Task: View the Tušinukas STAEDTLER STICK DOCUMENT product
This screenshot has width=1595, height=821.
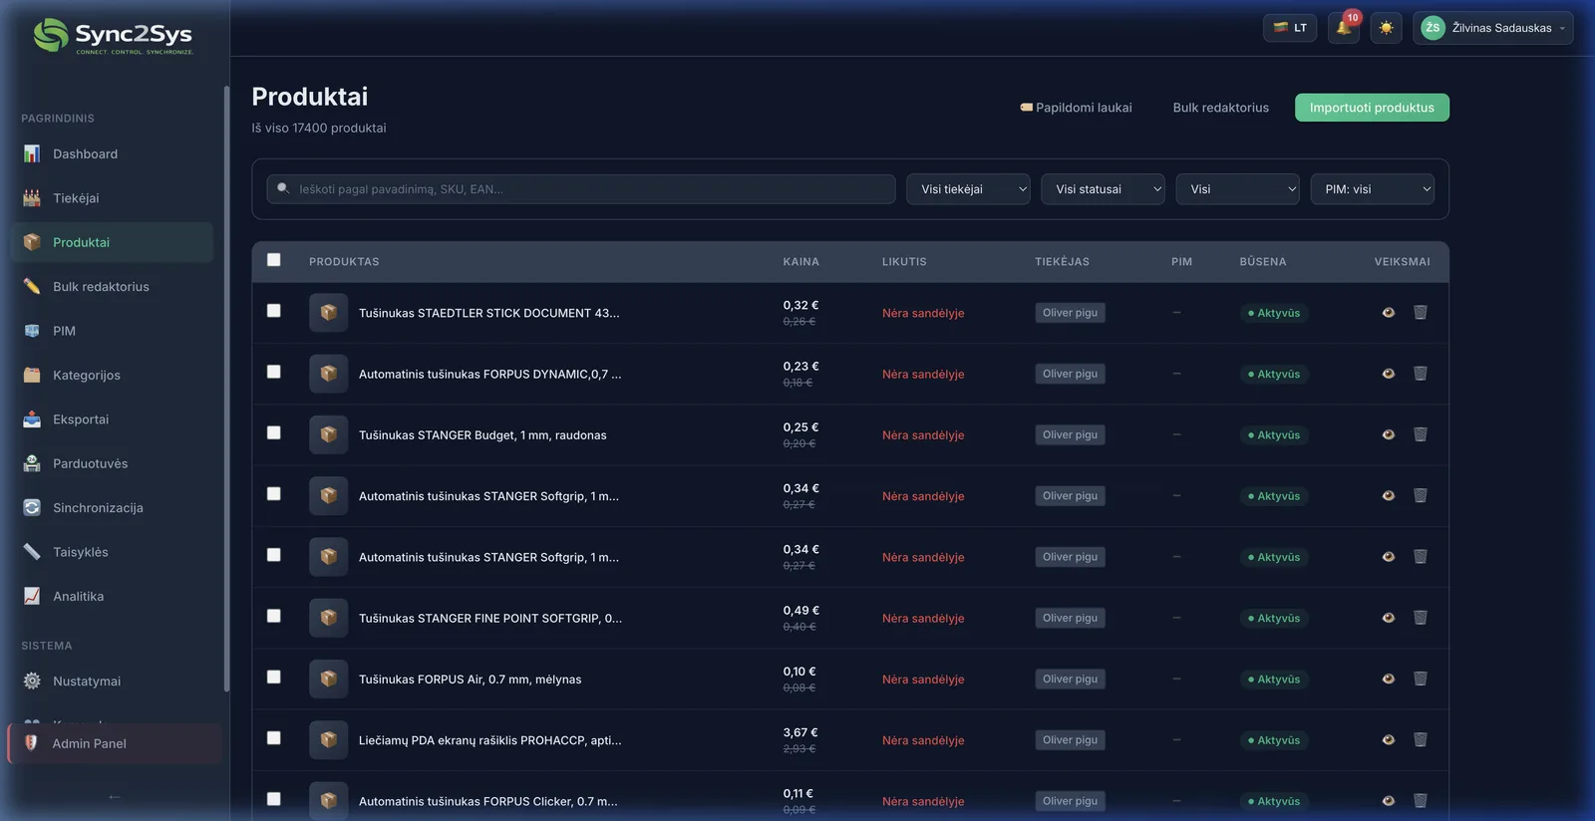Action: pos(1388,313)
